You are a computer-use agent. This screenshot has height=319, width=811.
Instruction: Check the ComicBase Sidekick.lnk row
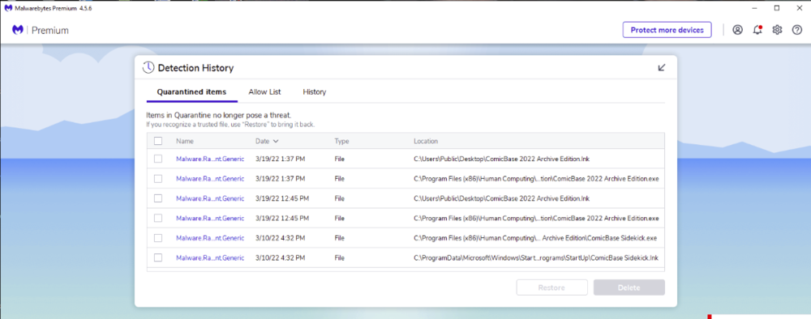tap(158, 257)
